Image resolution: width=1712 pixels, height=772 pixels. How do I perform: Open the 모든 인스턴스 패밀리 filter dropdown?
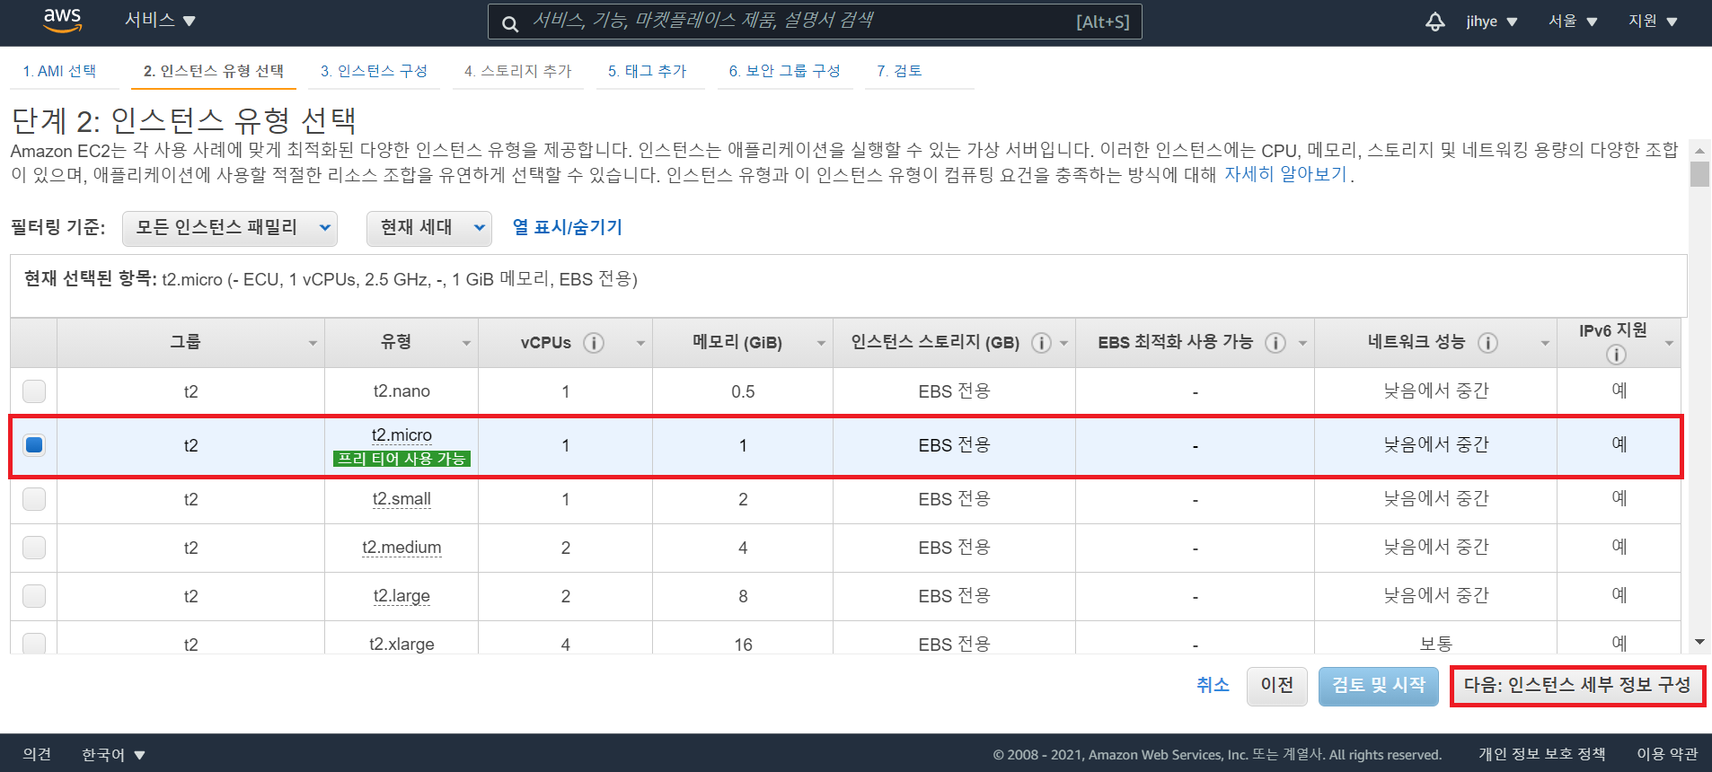[230, 228]
